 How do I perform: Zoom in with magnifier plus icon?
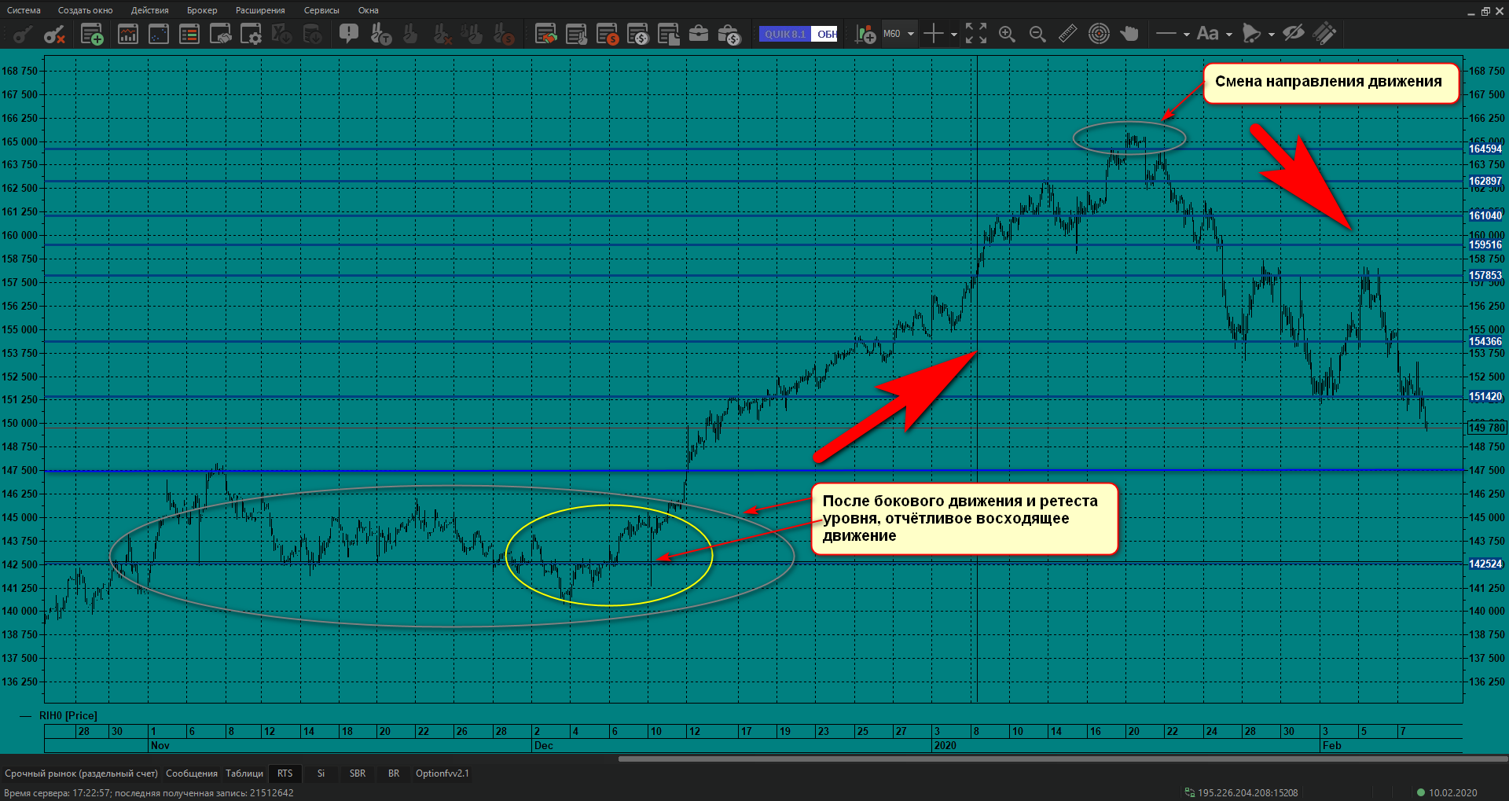click(1007, 34)
